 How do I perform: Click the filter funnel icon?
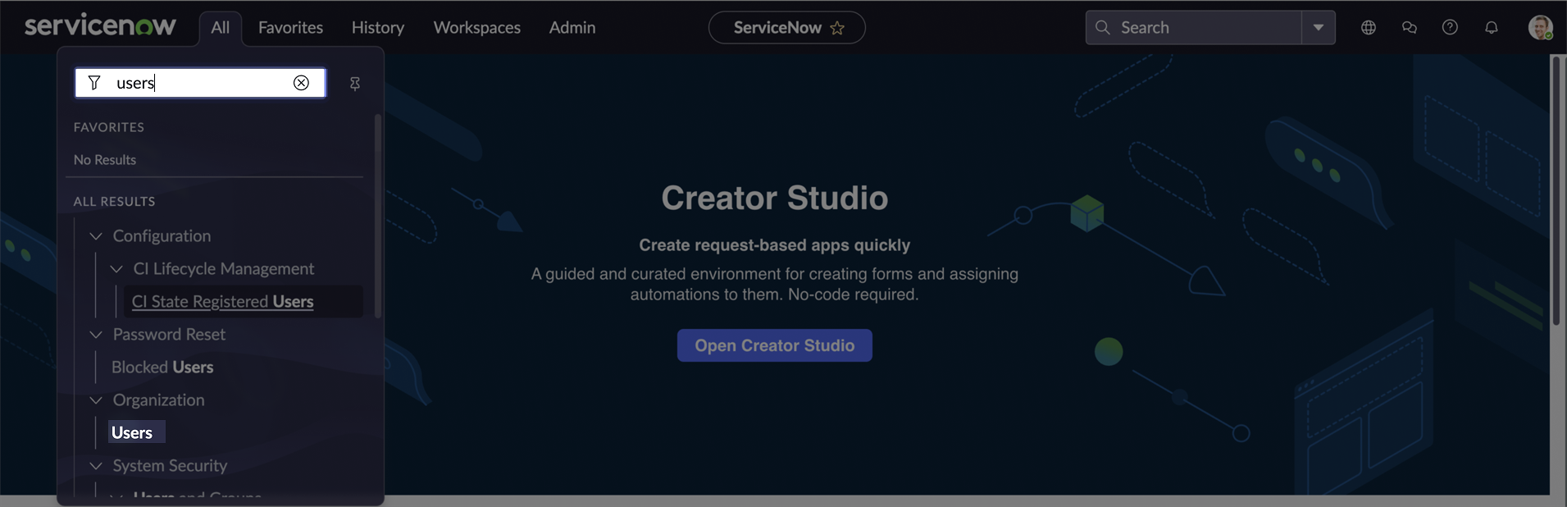[x=94, y=83]
